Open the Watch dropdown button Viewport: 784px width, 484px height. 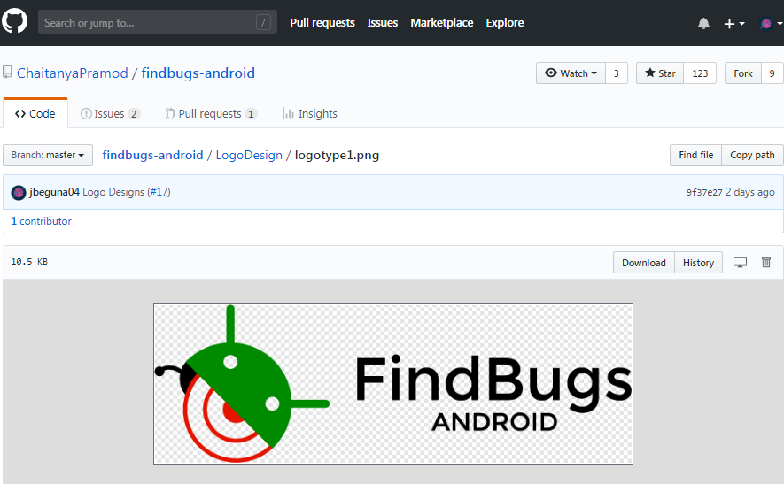571,73
